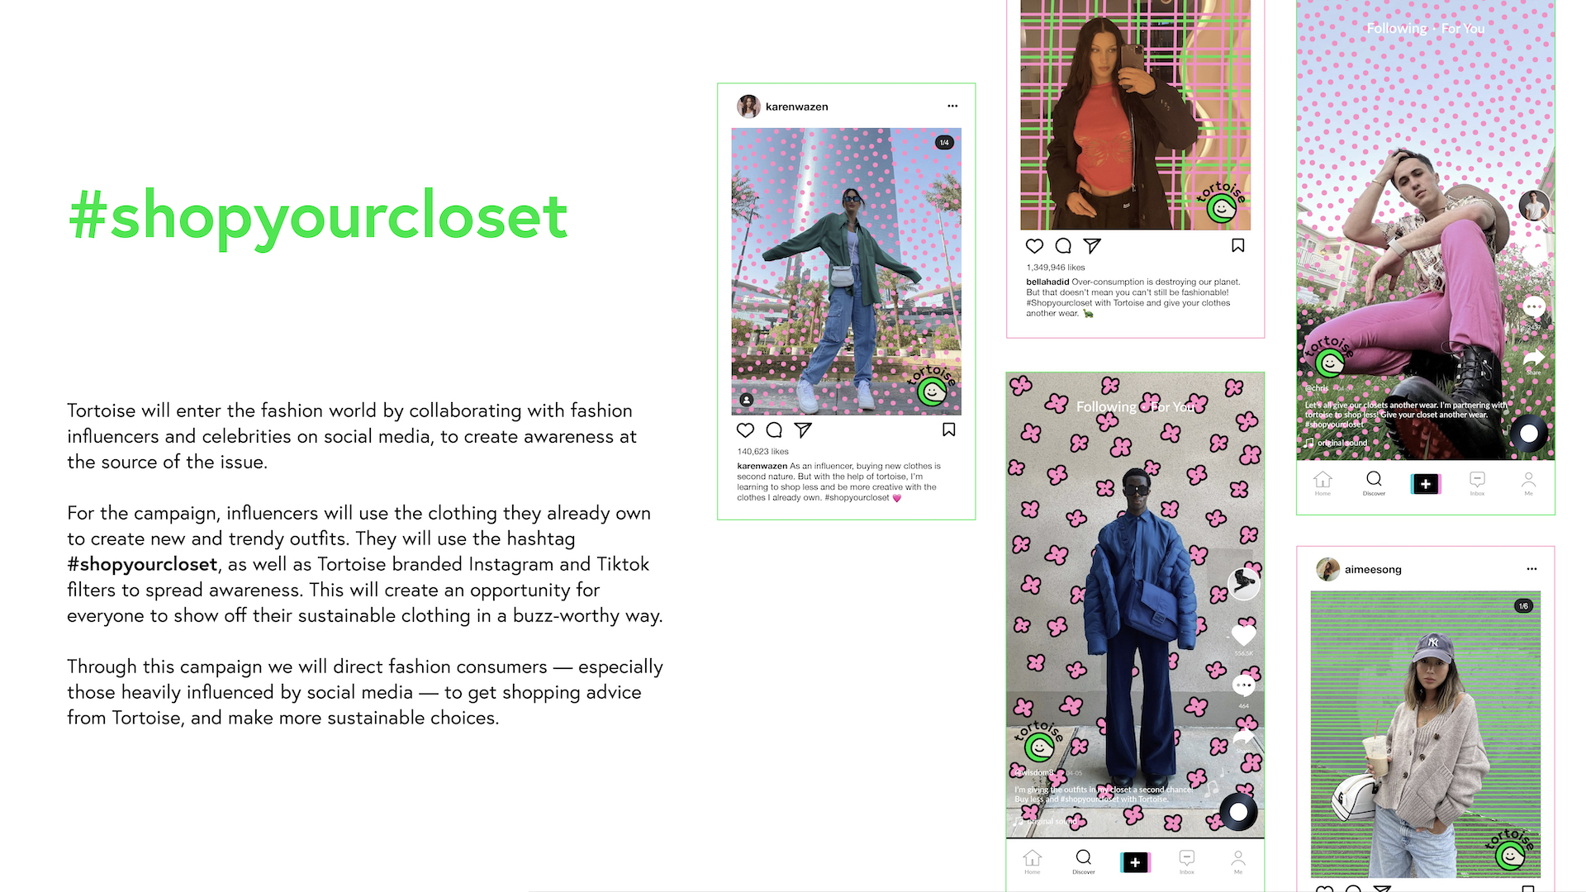Go to Home in blue-jacket TikTok bar
The width and height of the screenshot is (1586, 892).
pos(1033,861)
